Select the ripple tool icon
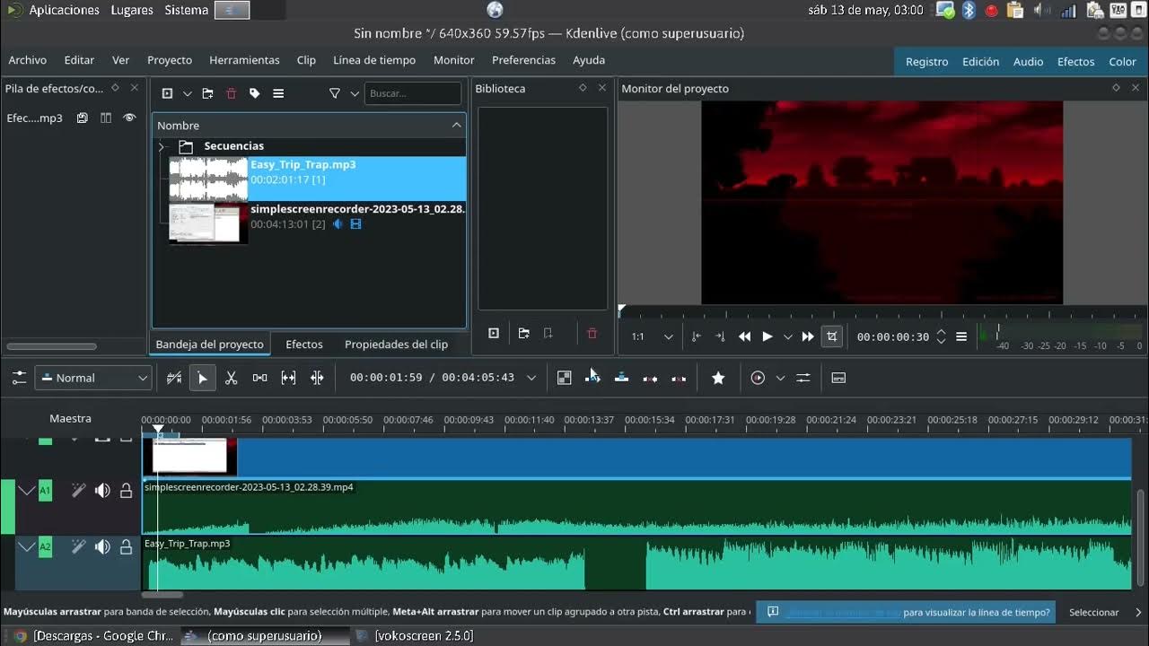1149x646 pixels. click(317, 378)
